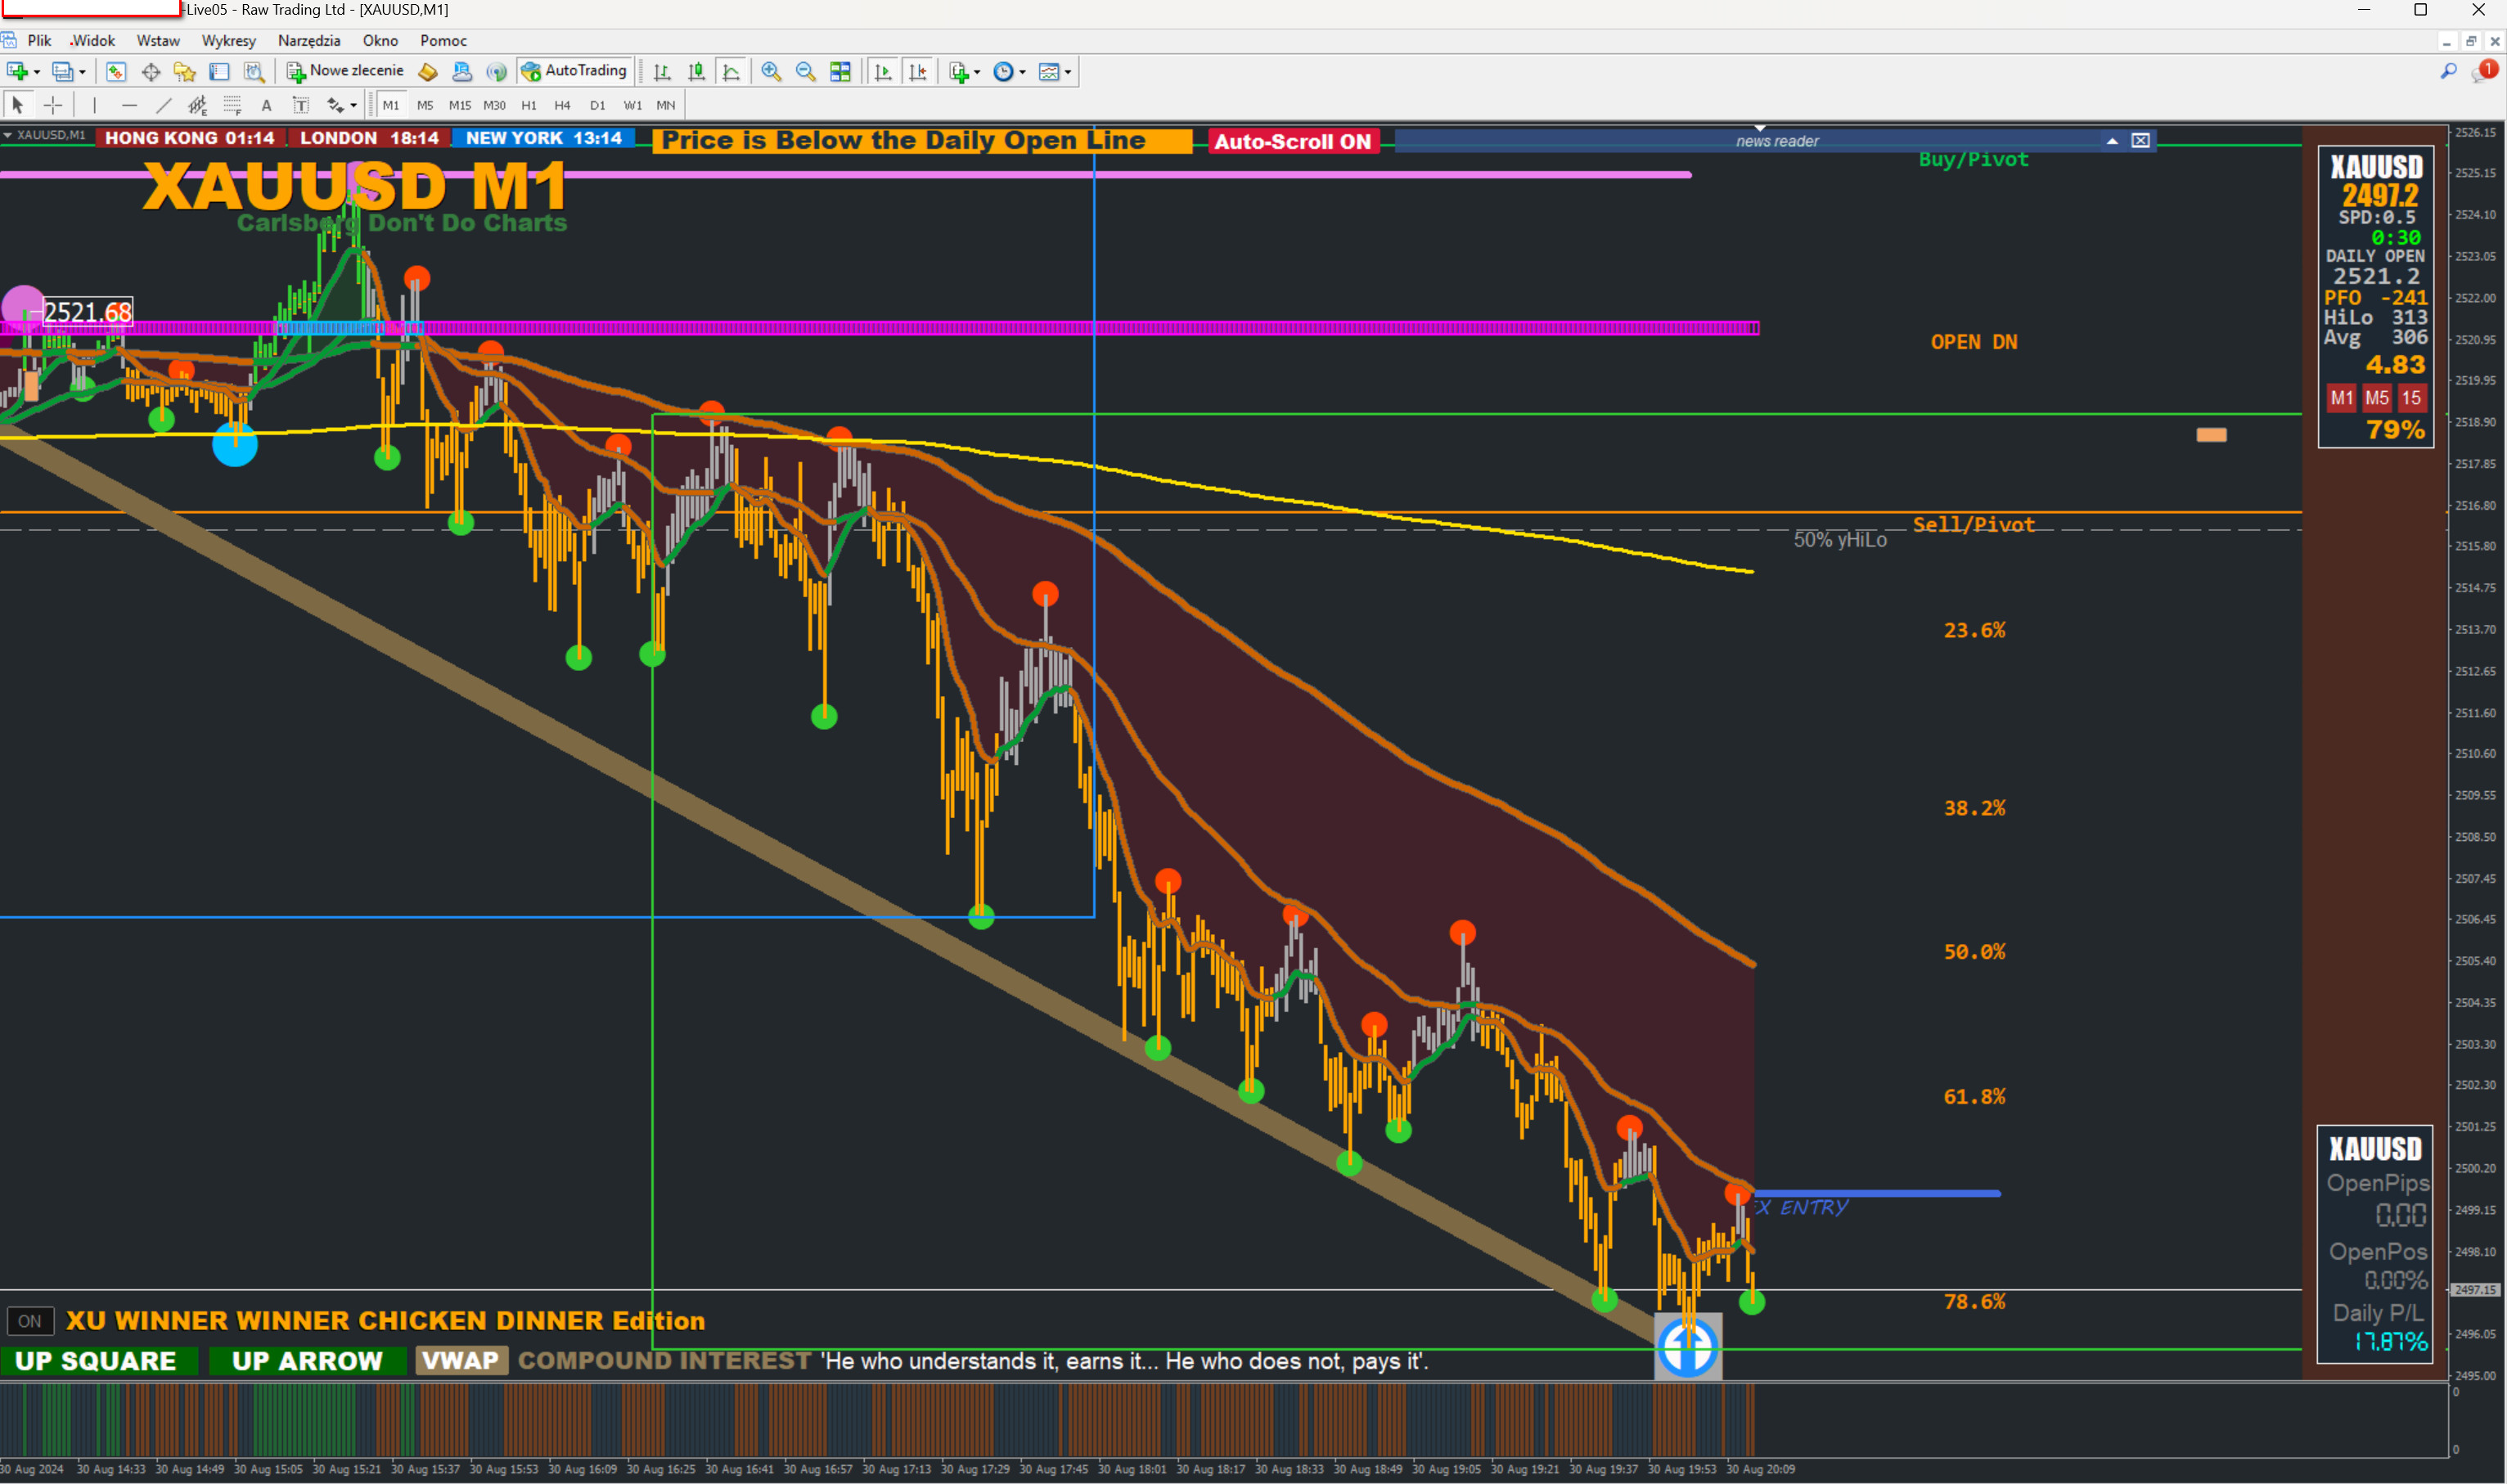Toggle the ON button beside XU WINNER
The height and width of the screenshot is (1484, 2507).
(30, 1321)
